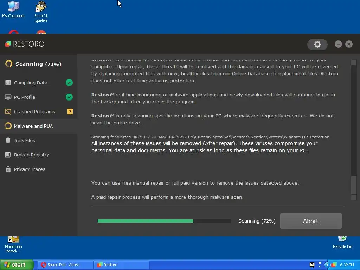Viewport: 360px width, 270px height.
Task: Click the Privacy Traces lock icon
Action: coord(8,169)
